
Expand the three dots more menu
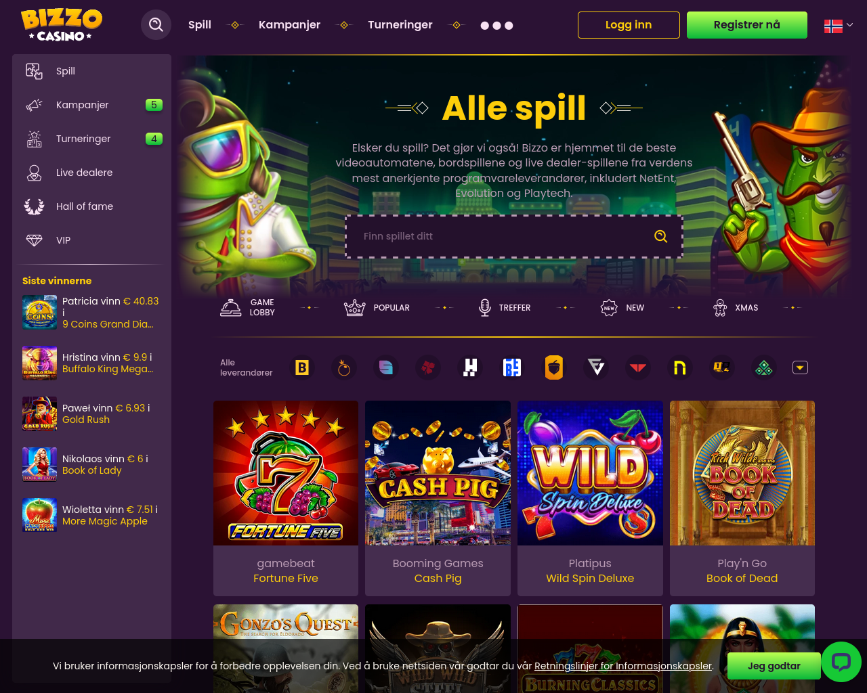[x=496, y=25]
